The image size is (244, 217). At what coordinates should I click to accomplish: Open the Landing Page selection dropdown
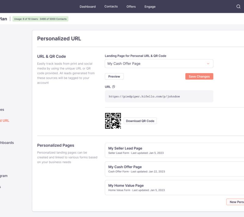point(159,64)
